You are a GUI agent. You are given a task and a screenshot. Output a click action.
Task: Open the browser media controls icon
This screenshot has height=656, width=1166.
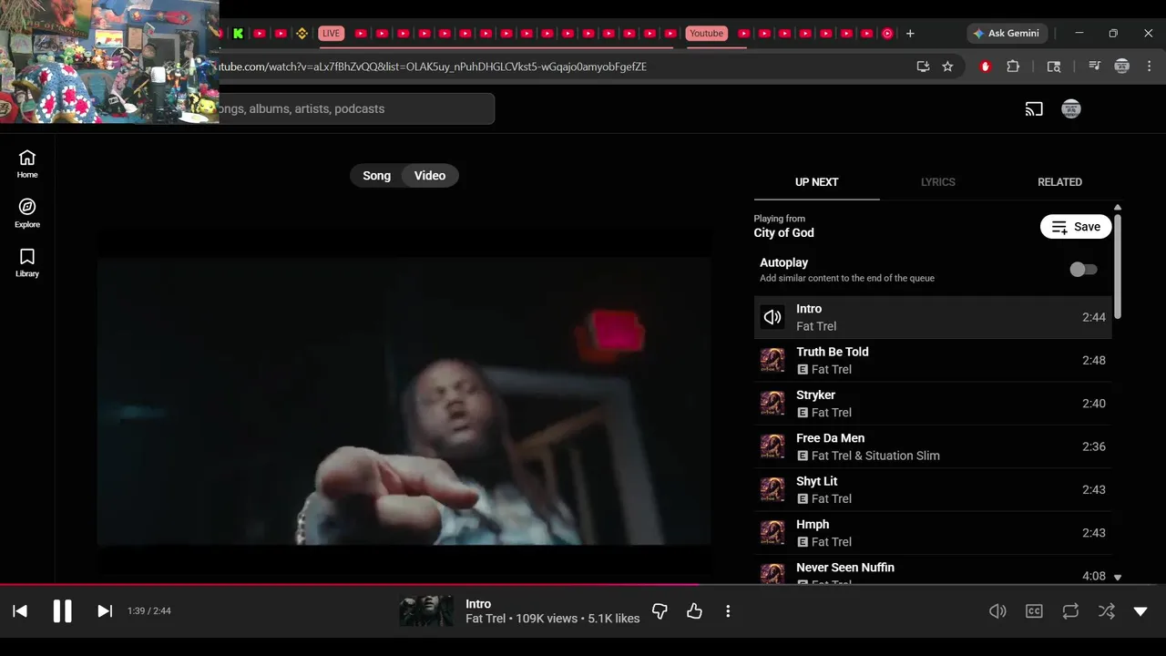coord(1094,67)
